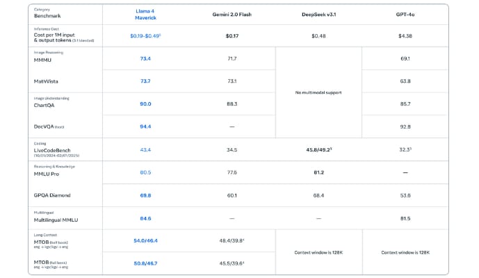
Task: Click the GPT-4o column header
Action: pos(405,14)
